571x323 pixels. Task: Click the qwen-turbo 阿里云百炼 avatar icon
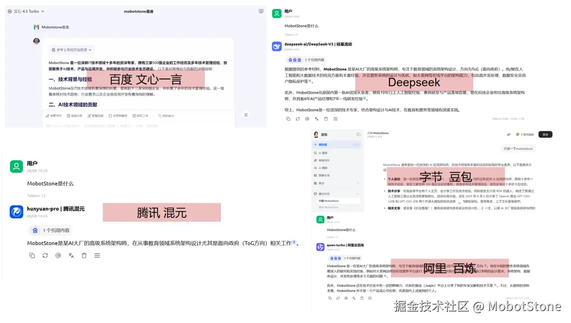click(x=320, y=247)
